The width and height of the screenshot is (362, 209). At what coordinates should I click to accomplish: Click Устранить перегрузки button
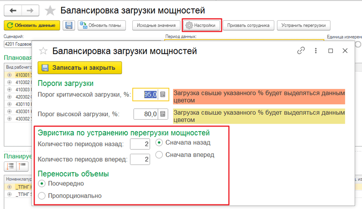tap(304, 25)
